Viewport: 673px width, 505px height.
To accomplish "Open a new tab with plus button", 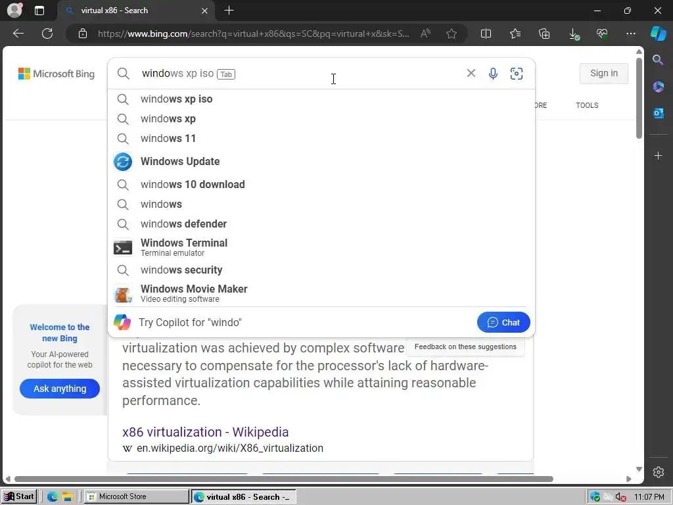I will tap(229, 11).
